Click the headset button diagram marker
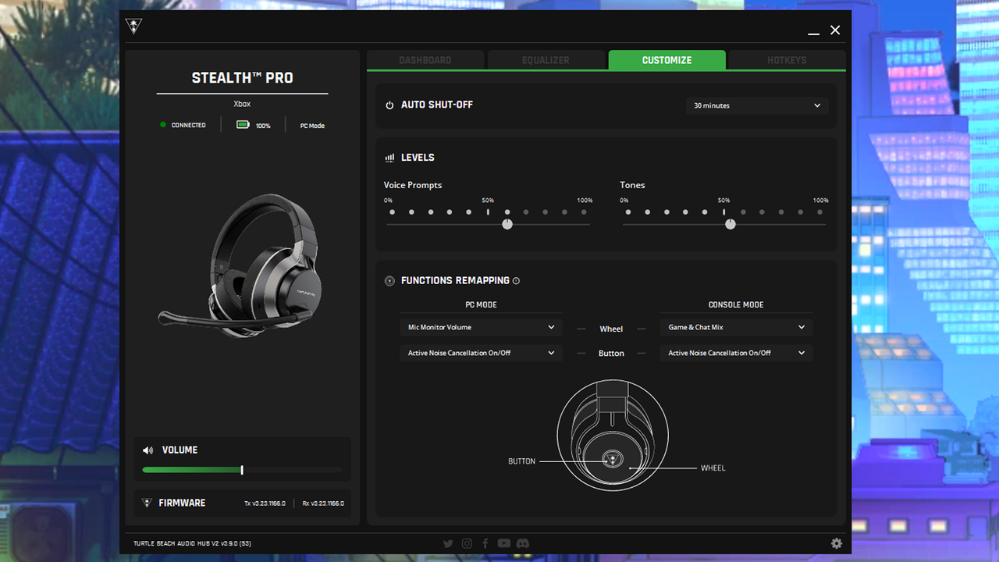This screenshot has width=999, height=562. pyautogui.click(x=612, y=459)
